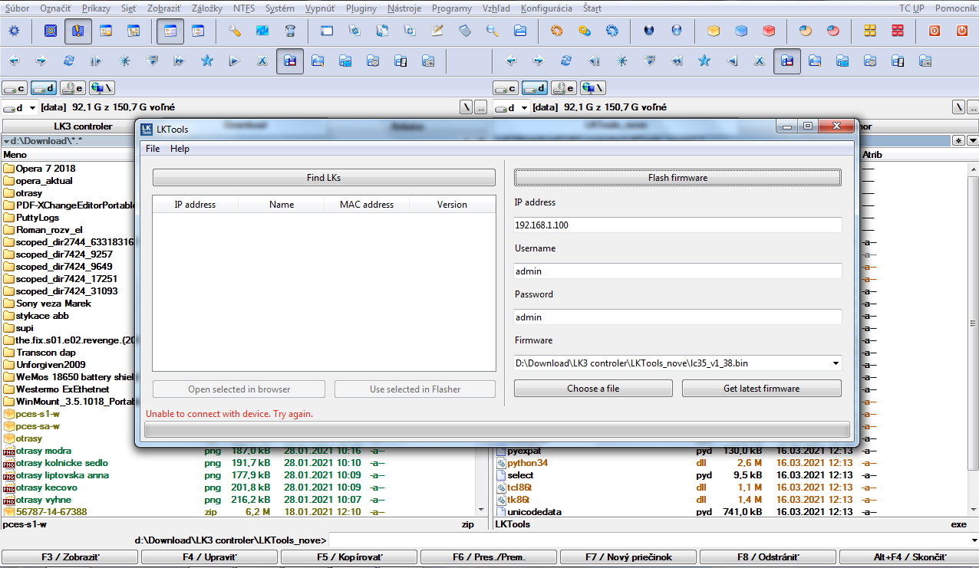Click the Find LKs button
This screenshot has width=979, height=568.
click(x=324, y=178)
